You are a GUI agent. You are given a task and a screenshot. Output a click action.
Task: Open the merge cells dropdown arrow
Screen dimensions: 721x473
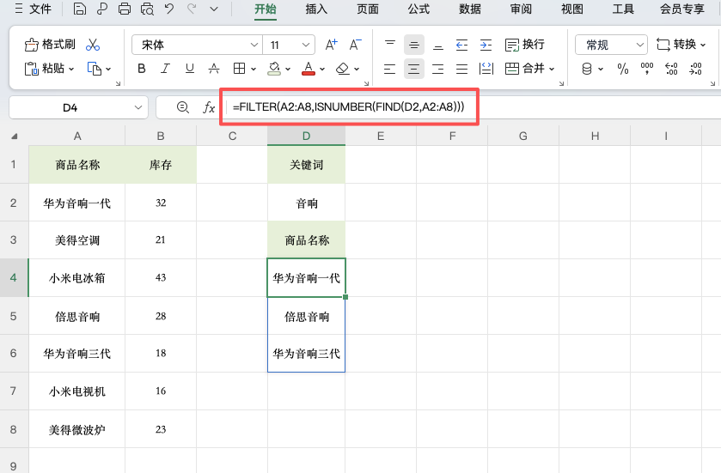552,70
